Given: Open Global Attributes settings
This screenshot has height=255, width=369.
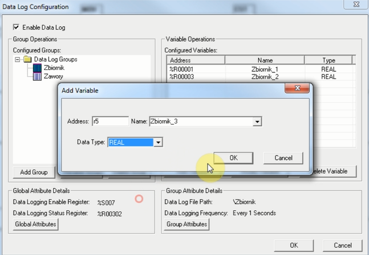Looking at the screenshot, I should click(35, 224).
